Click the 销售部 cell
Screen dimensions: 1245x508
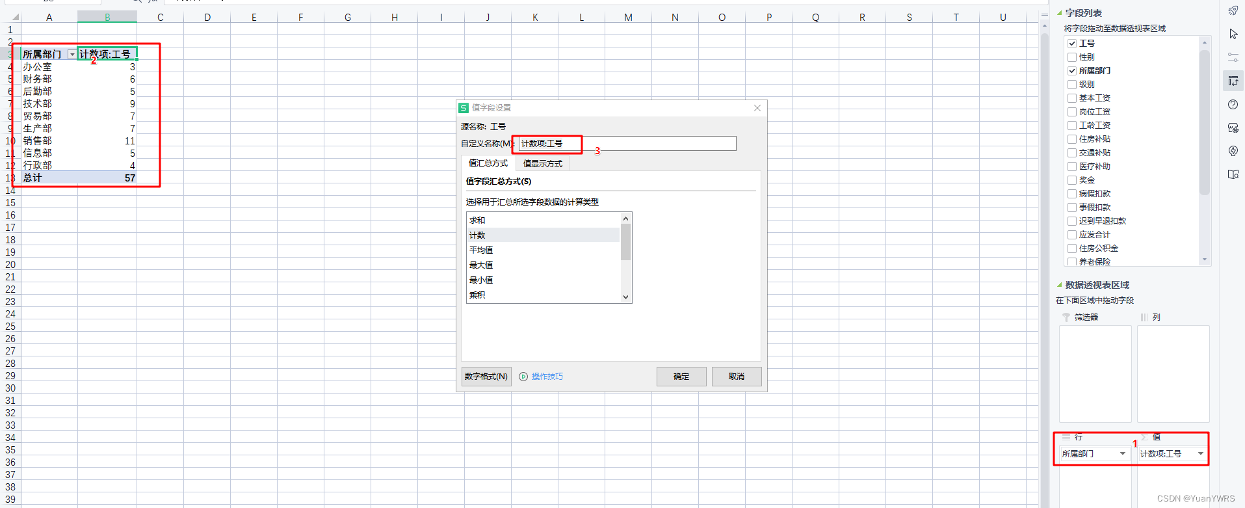click(x=49, y=141)
